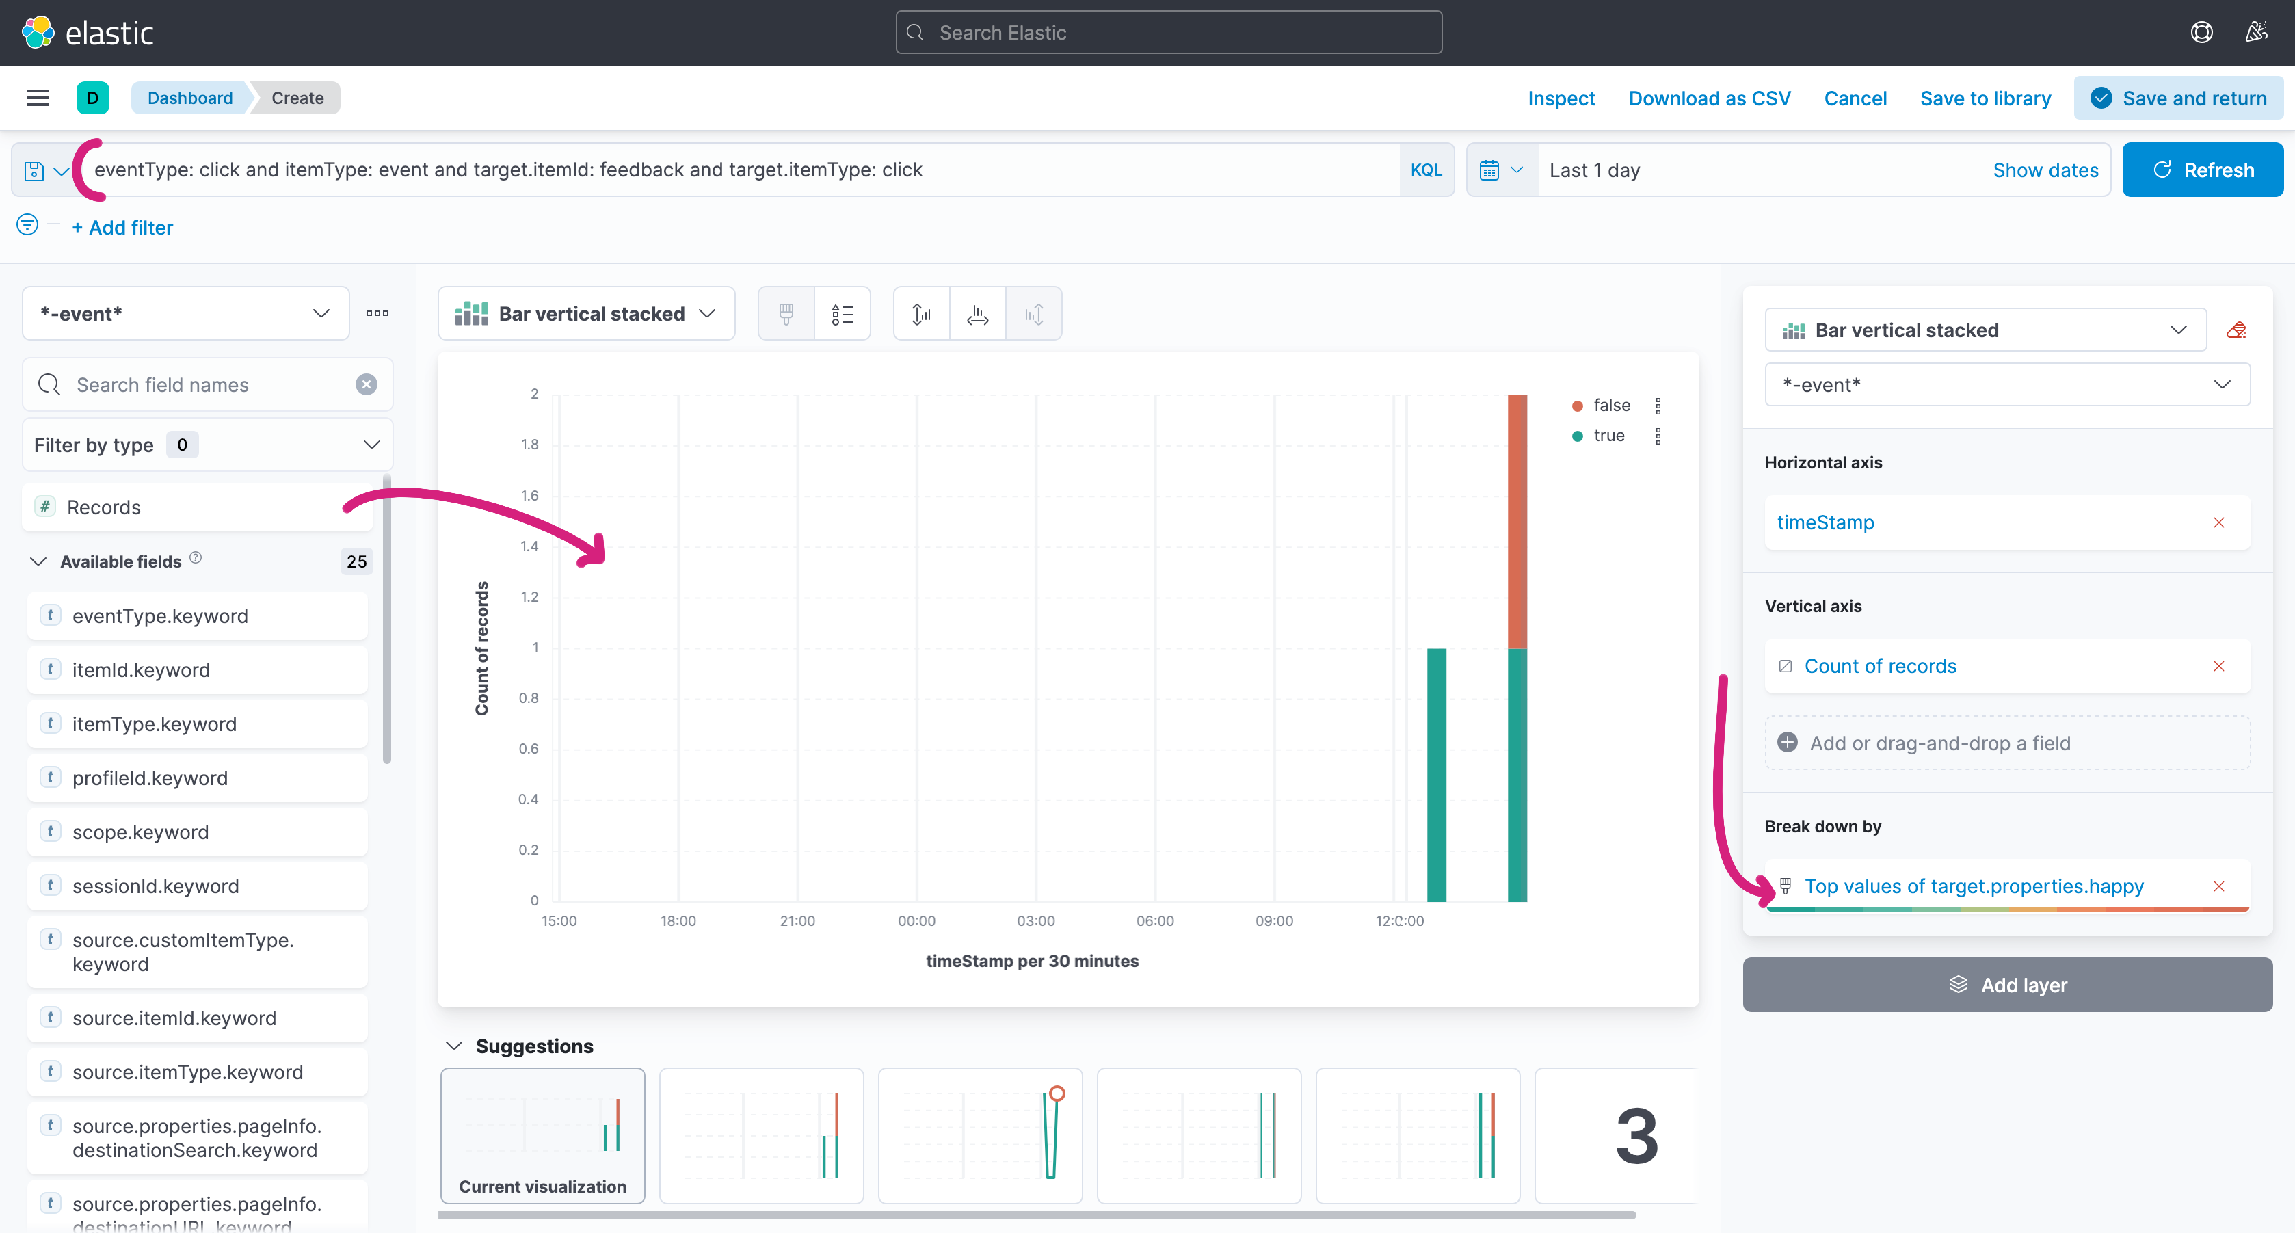Open the Filter by type dropdown
The height and width of the screenshot is (1233, 2295).
click(207, 445)
